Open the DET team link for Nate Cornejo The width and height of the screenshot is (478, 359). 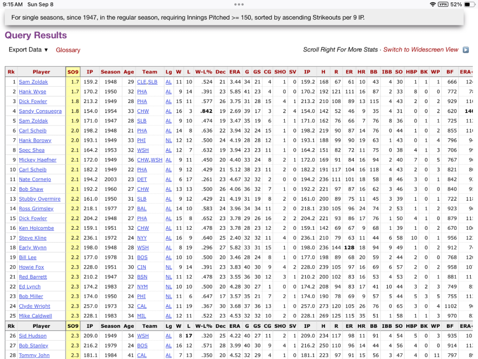pos(142,179)
